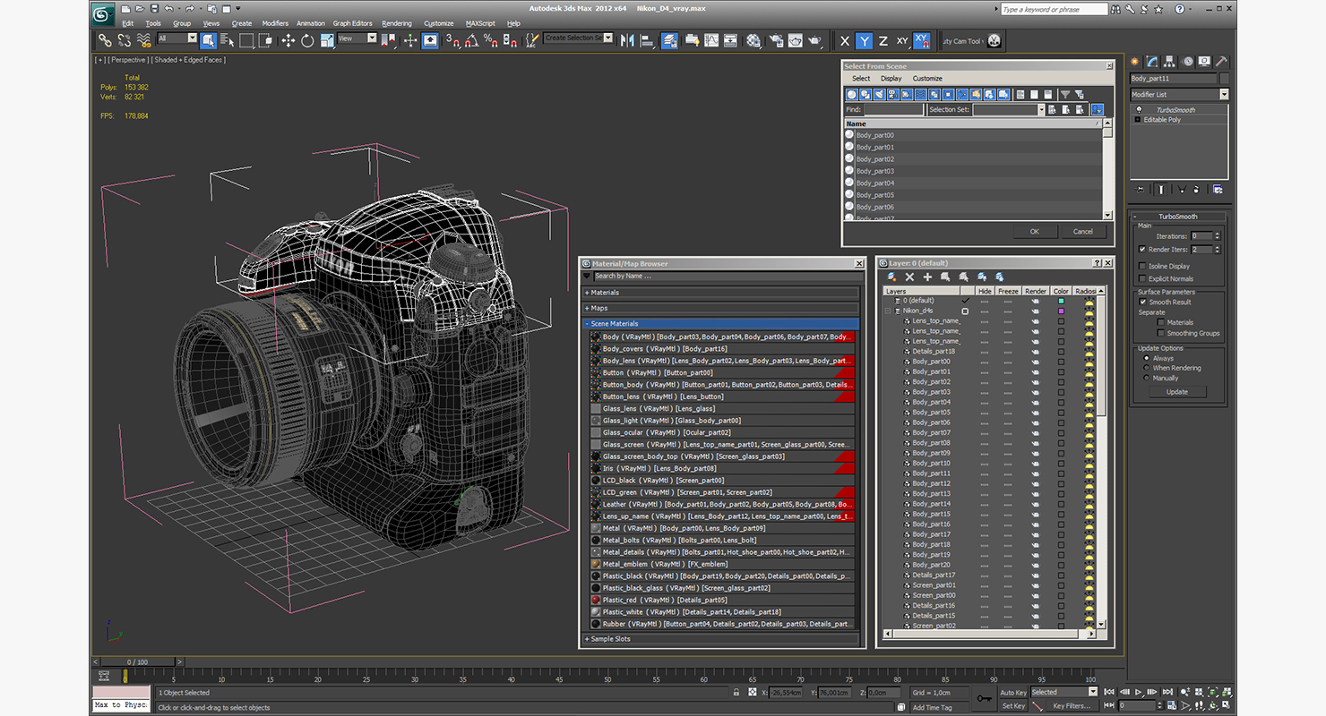1326x716 pixels.
Task: Click the 0 (default) layer color swatch
Action: (x=1061, y=301)
